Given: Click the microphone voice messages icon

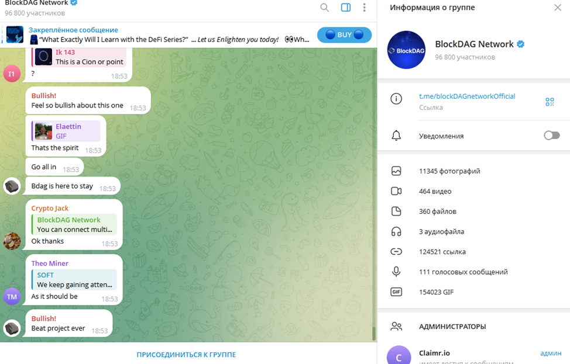Looking at the screenshot, I should tap(396, 272).
